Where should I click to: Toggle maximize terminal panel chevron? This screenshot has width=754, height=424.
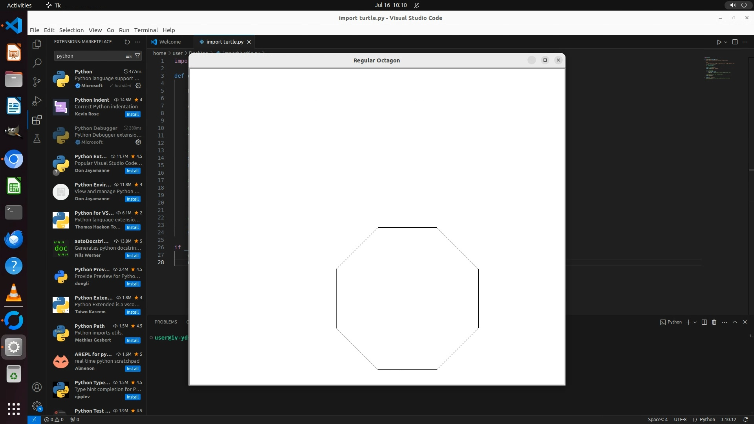coord(735,322)
